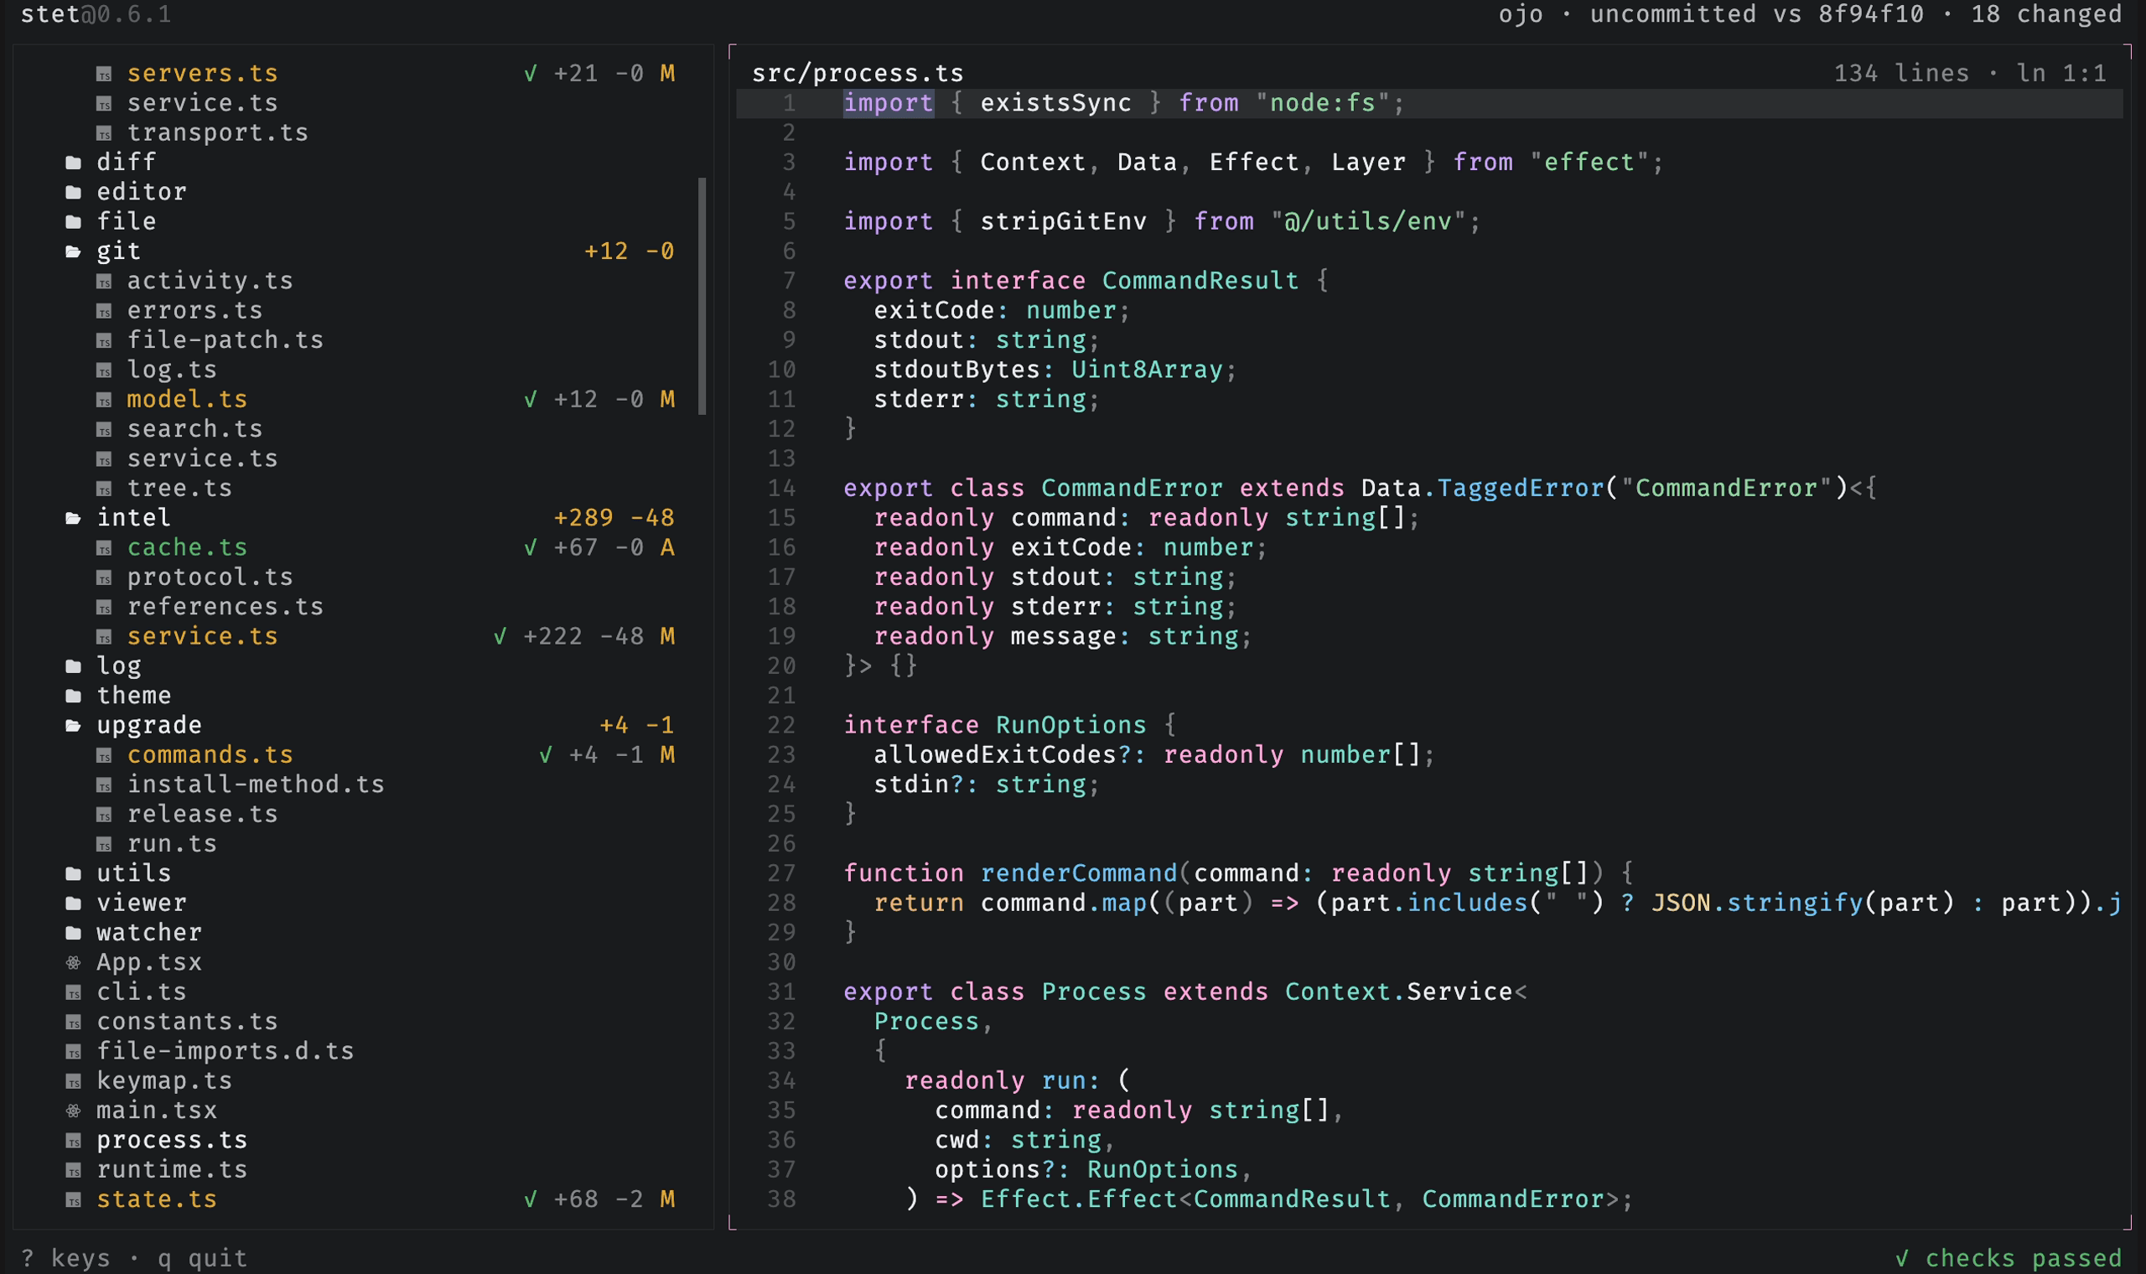Screen dimensions: 2146x1274
Task: Click the file icon next to references.ts
Action: click(104, 608)
